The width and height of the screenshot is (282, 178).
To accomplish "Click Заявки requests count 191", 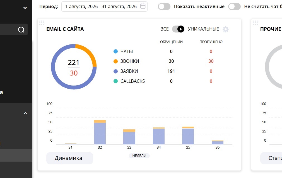I will (x=171, y=71).
